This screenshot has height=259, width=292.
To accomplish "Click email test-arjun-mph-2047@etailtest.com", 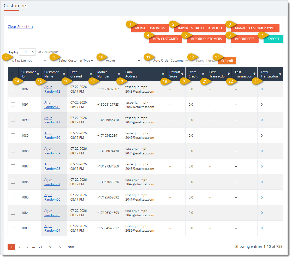I will coord(140,105).
